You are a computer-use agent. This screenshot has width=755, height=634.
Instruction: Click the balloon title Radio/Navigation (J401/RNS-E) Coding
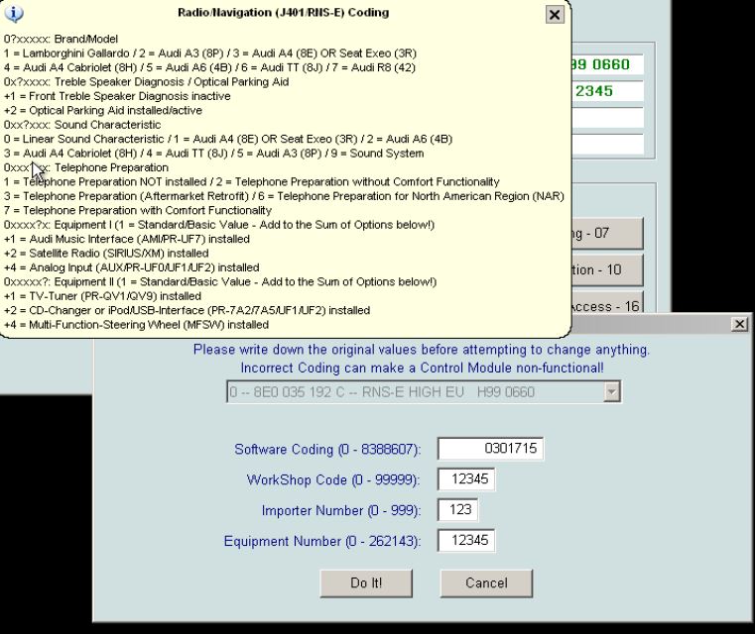pyautogui.click(x=283, y=13)
